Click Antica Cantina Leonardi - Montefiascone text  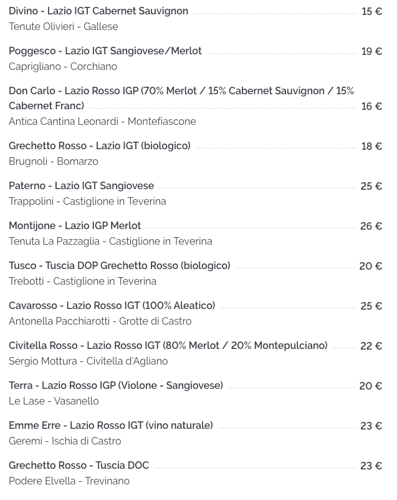coord(102,122)
